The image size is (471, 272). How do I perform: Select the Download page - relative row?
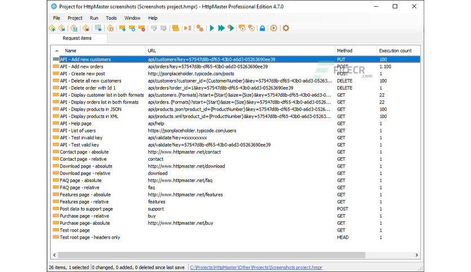tap(237, 173)
